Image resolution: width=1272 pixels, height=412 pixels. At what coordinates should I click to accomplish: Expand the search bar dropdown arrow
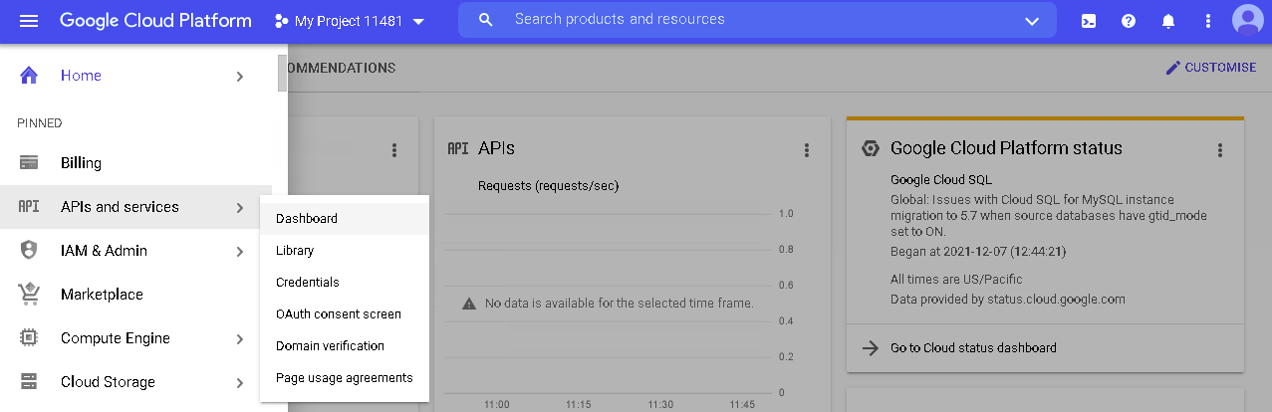click(x=1032, y=21)
